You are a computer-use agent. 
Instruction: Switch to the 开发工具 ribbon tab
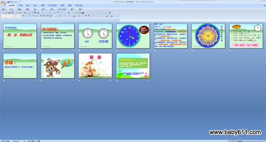pyautogui.click(x=79, y=5)
